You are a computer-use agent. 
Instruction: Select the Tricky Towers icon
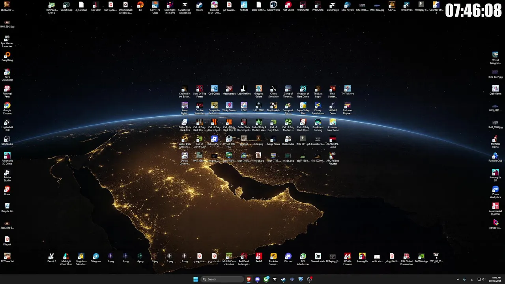229,107
